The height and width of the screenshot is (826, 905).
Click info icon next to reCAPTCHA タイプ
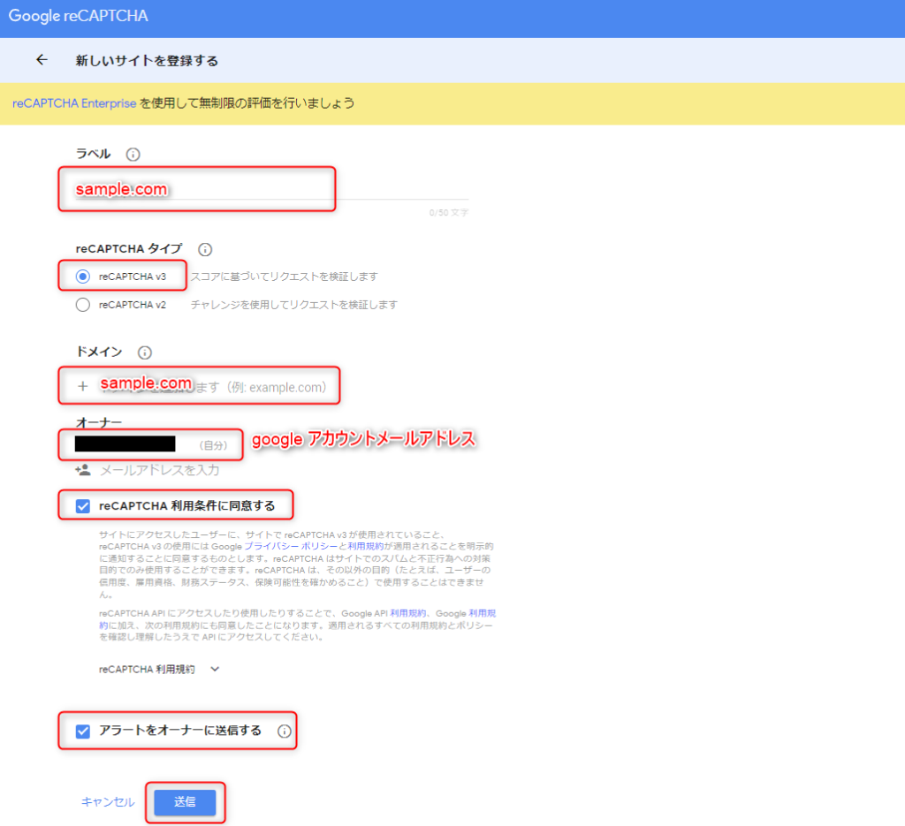205,250
